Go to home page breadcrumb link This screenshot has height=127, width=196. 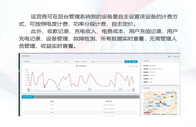(x=170, y=56)
